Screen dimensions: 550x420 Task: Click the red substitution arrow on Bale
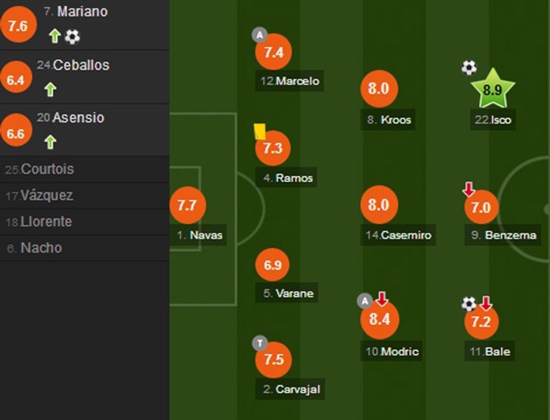point(485,303)
